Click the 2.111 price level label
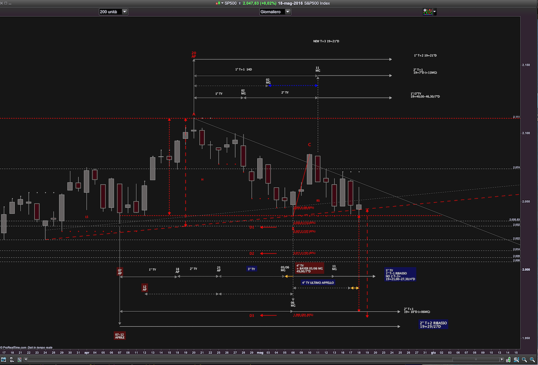Screen dimensions: 538x365 click(517, 117)
